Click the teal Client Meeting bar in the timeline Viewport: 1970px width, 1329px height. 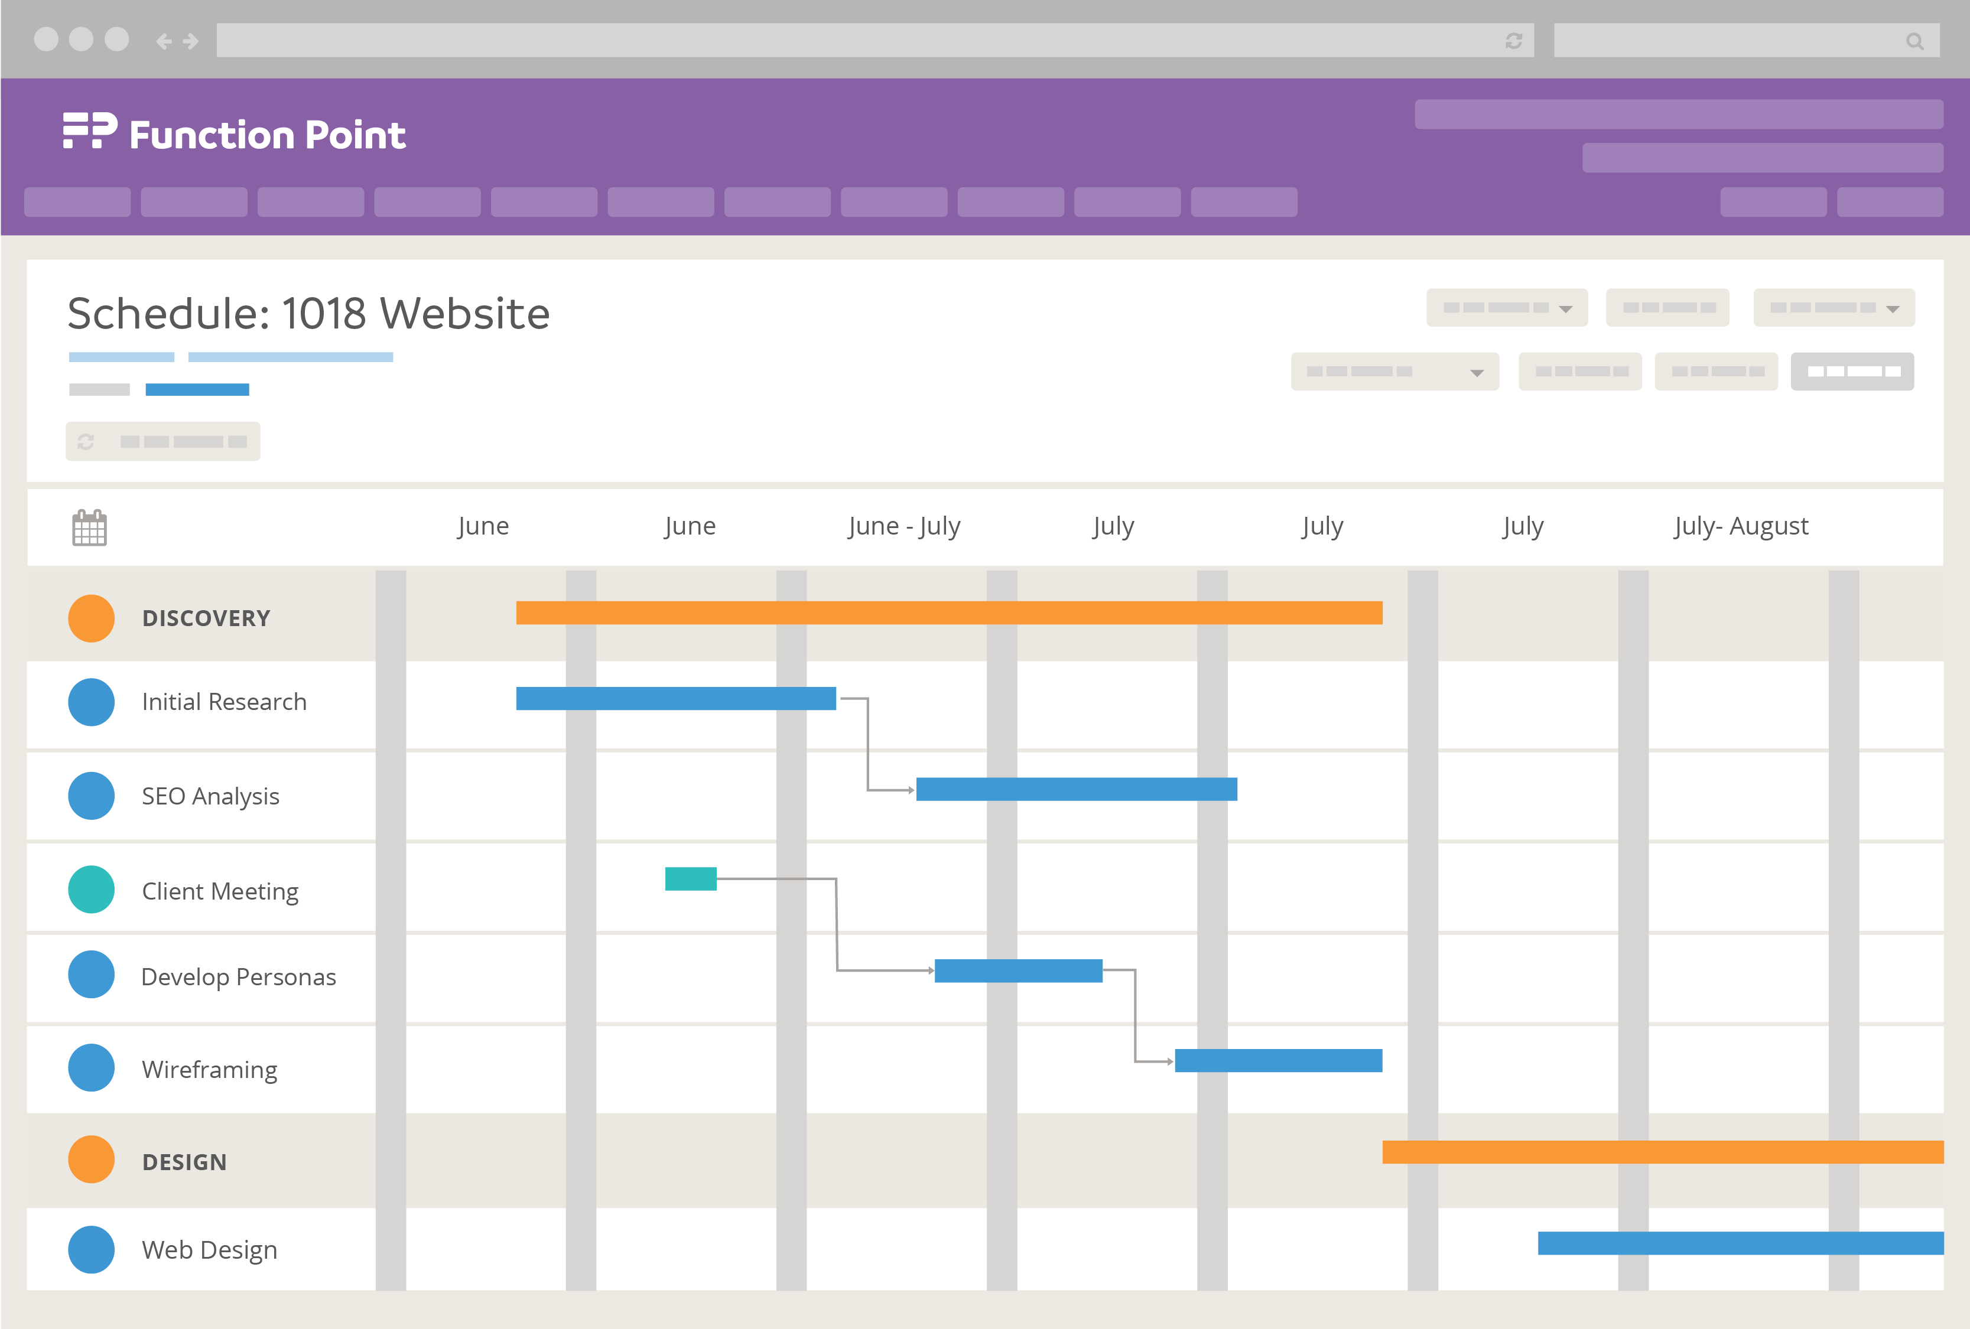tap(691, 879)
